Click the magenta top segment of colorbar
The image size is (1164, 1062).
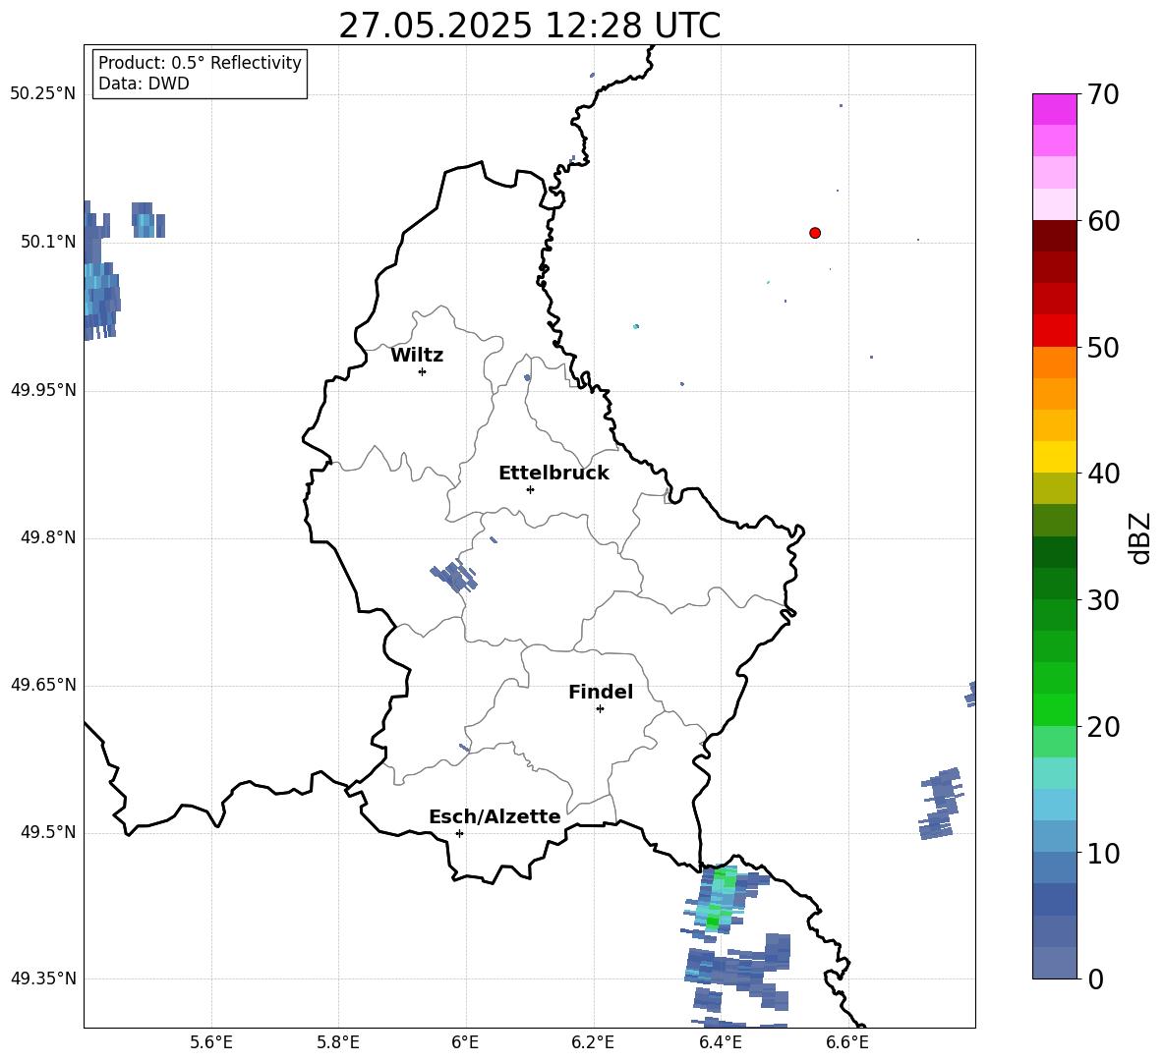(1054, 109)
